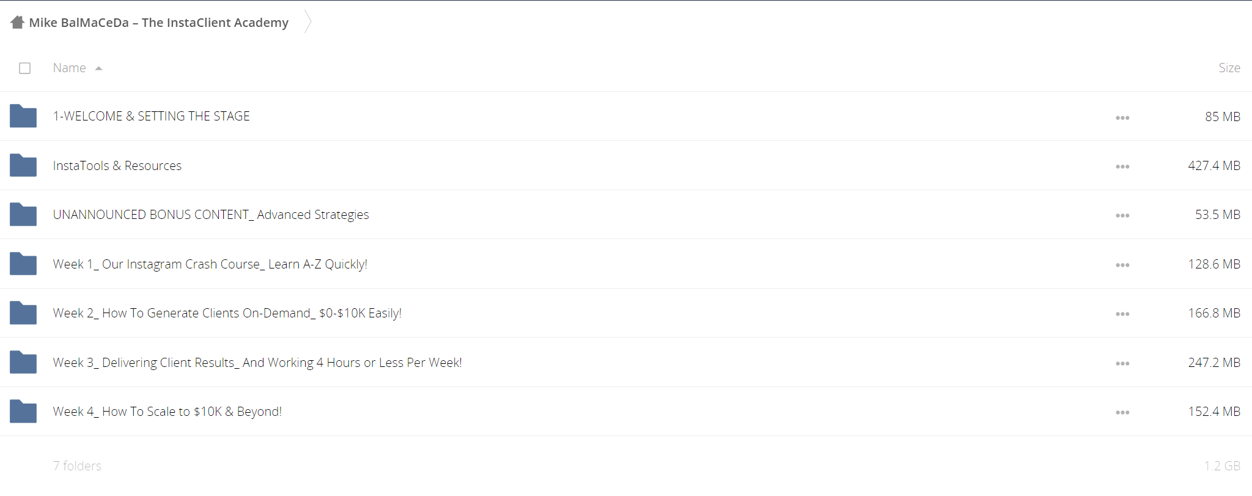Sort the list by Size column header
Screen dimensions: 1252x496
point(1229,68)
